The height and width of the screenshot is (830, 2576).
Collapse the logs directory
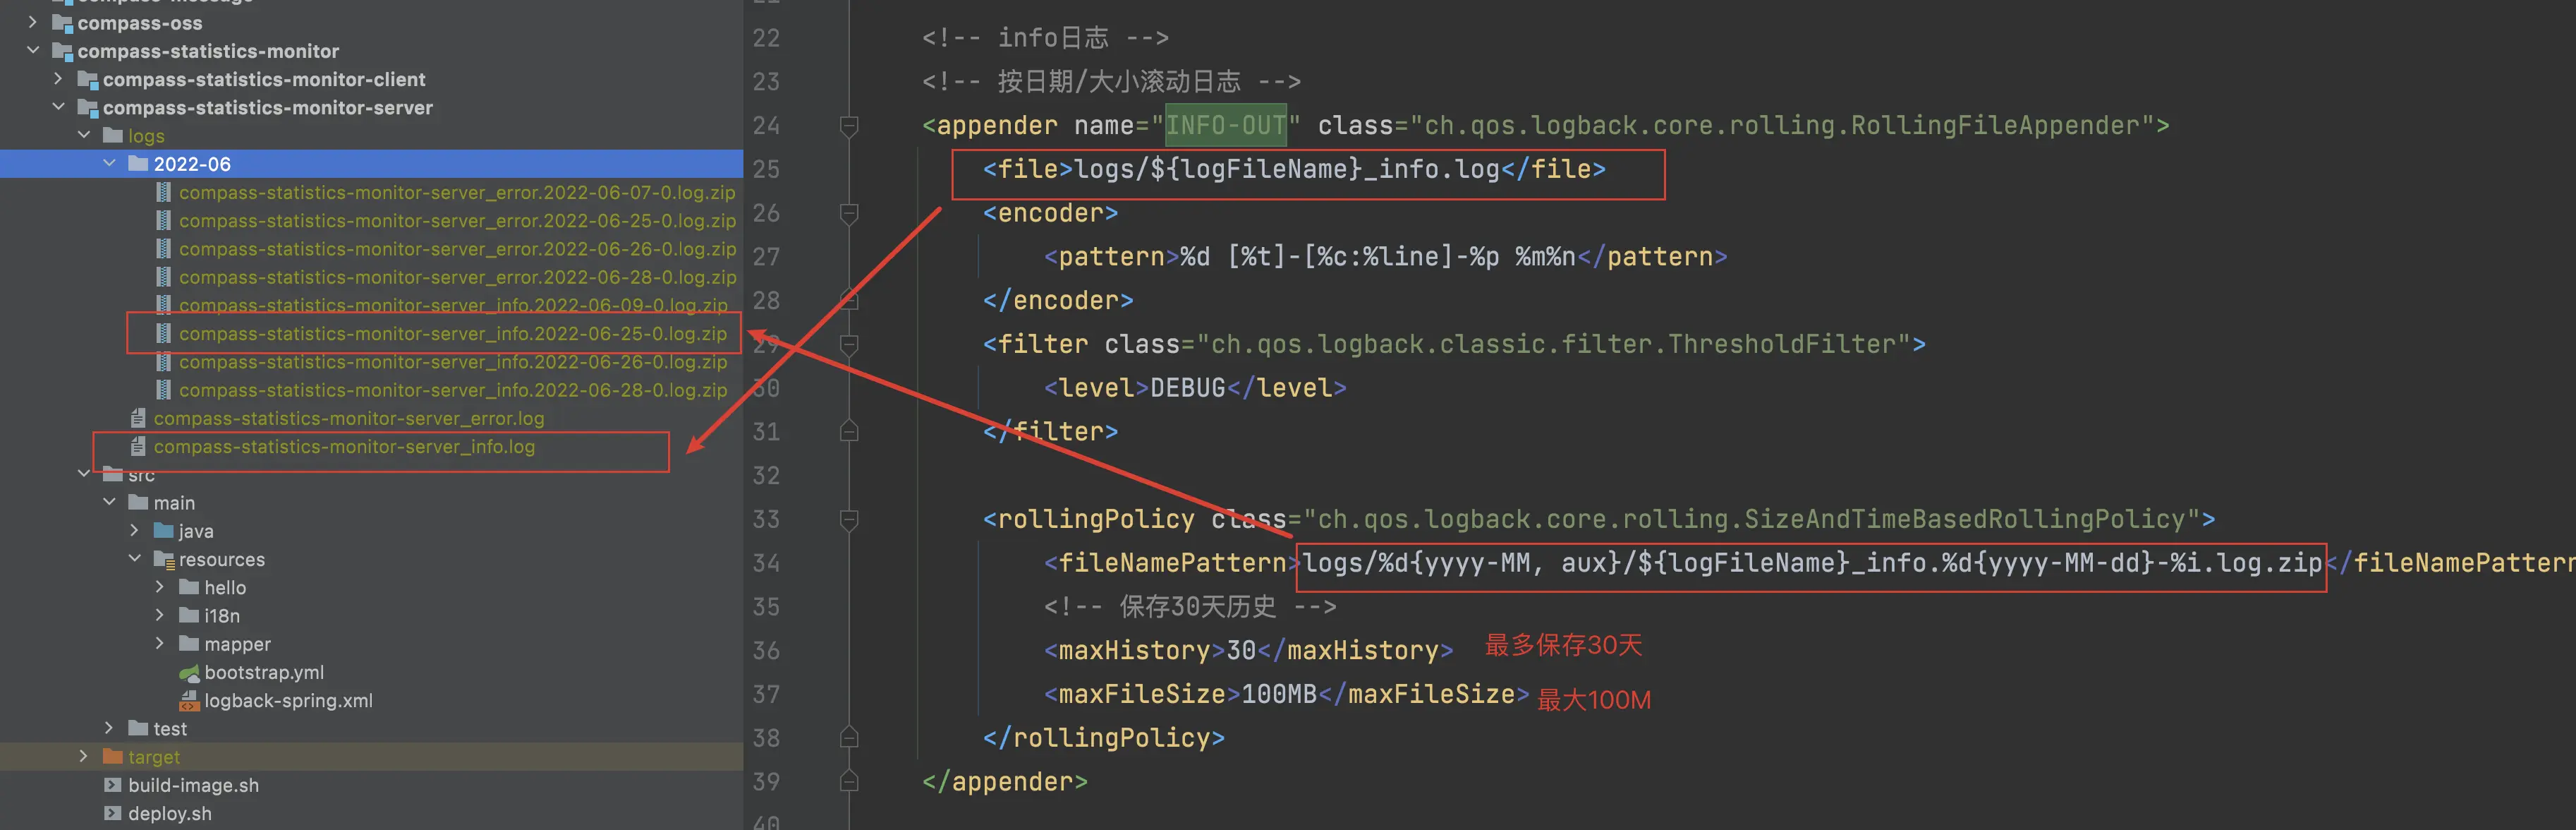click(85, 135)
